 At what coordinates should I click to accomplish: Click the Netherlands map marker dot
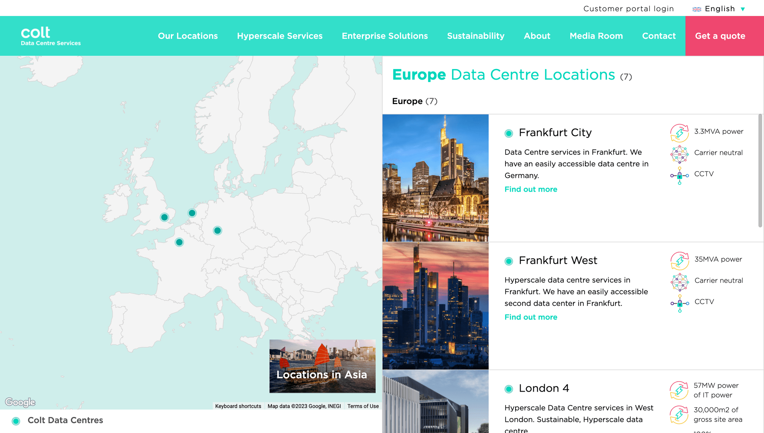click(192, 213)
